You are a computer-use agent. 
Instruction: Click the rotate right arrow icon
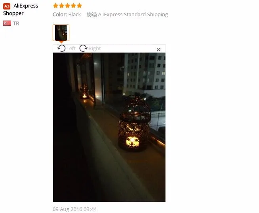[84, 48]
